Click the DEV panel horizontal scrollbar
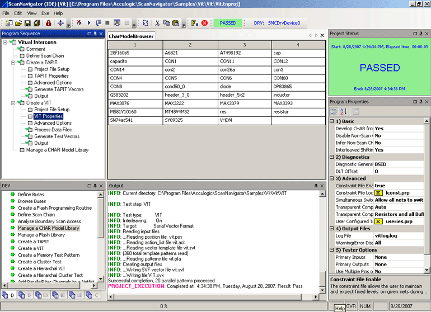The width and height of the screenshot is (431, 312). pos(49,286)
